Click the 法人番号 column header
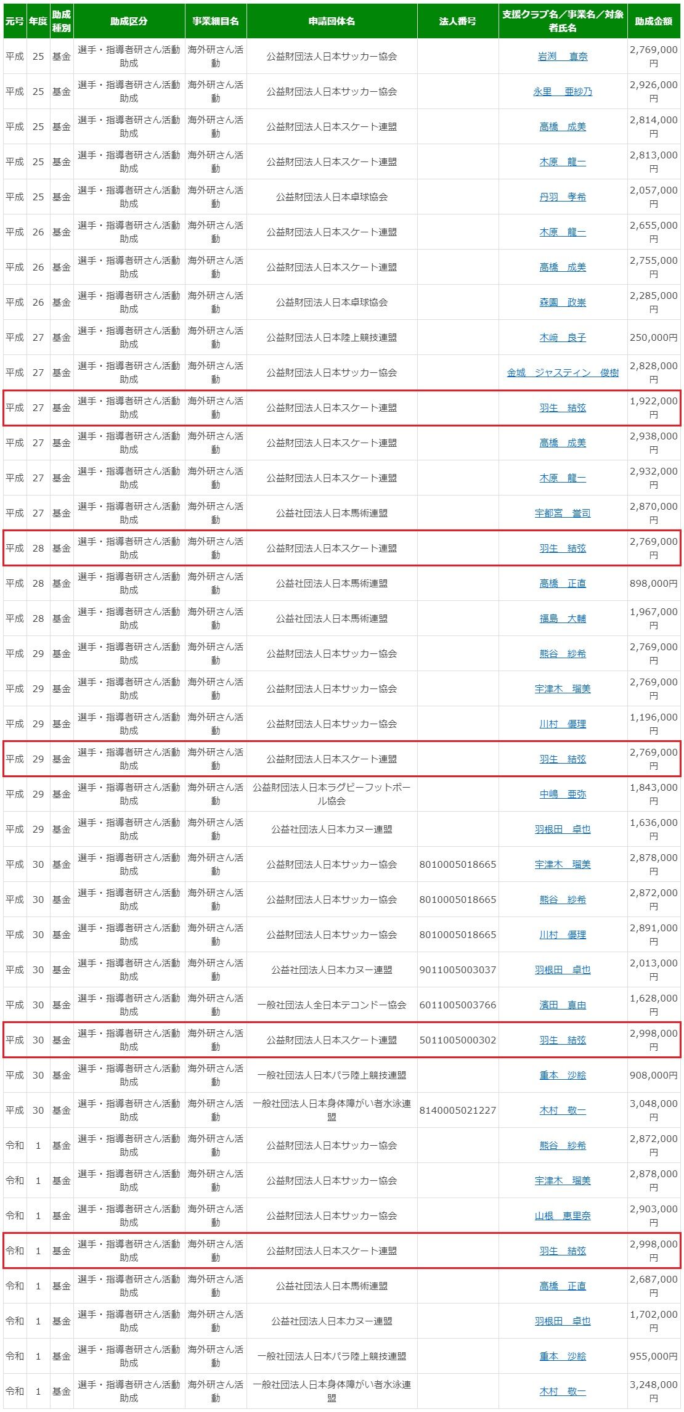The height and width of the screenshot is (1412, 684). [457, 21]
